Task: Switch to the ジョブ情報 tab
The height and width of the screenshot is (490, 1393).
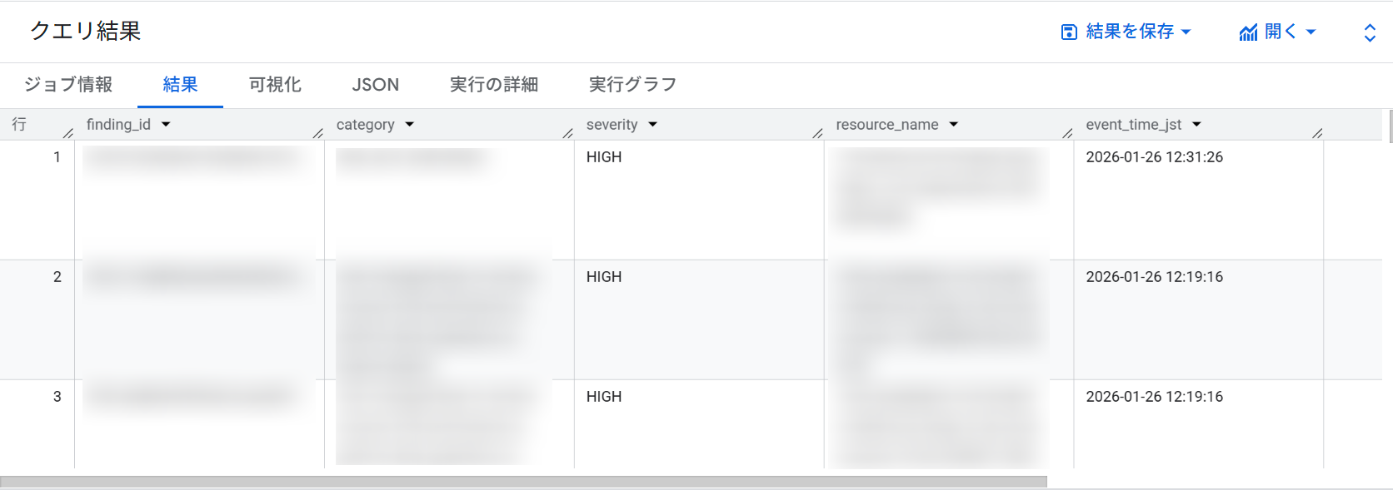Action: 68,85
